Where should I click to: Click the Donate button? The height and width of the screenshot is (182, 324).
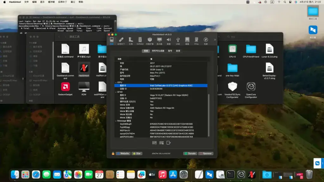pyautogui.click(x=190, y=154)
